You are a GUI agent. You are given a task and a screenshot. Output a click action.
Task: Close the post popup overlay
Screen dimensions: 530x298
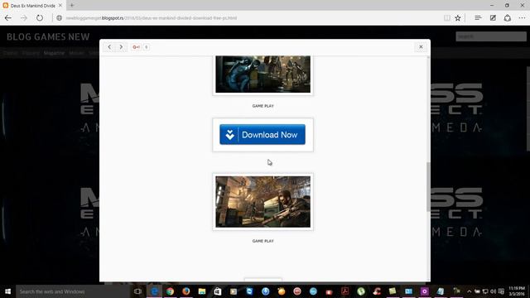pyautogui.click(x=421, y=47)
